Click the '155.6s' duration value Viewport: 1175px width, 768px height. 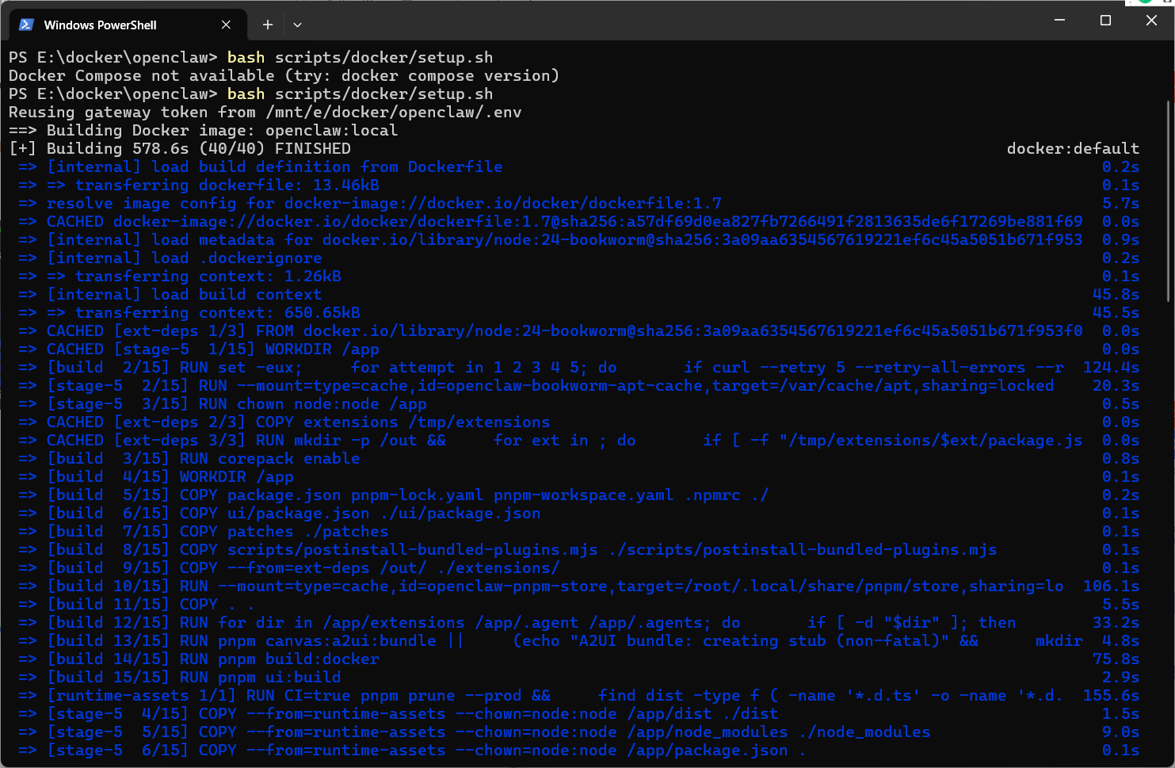tap(1111, 695)
